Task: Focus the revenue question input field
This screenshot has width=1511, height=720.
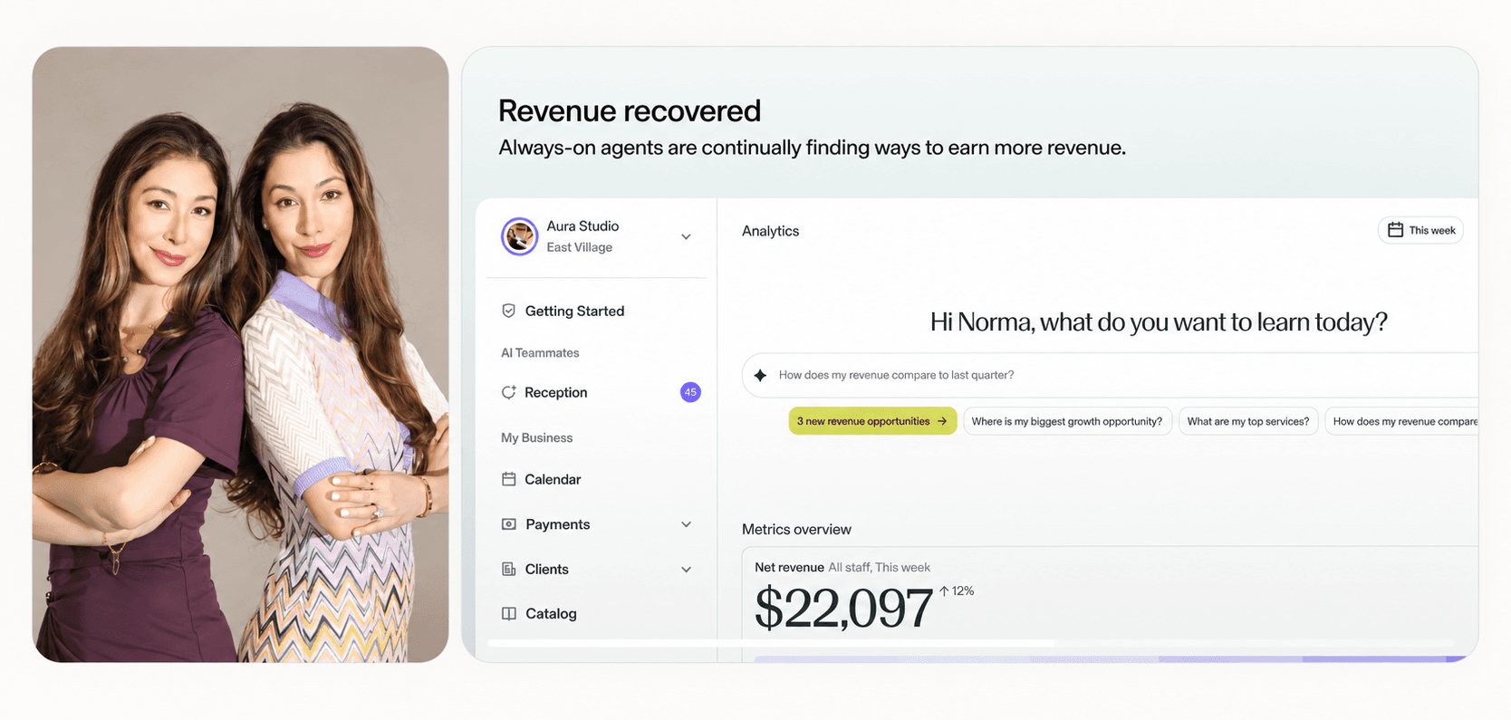Action: pyautogui.click(x=1110, y=375)
